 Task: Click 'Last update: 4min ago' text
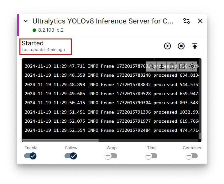(x=43, y=50)
